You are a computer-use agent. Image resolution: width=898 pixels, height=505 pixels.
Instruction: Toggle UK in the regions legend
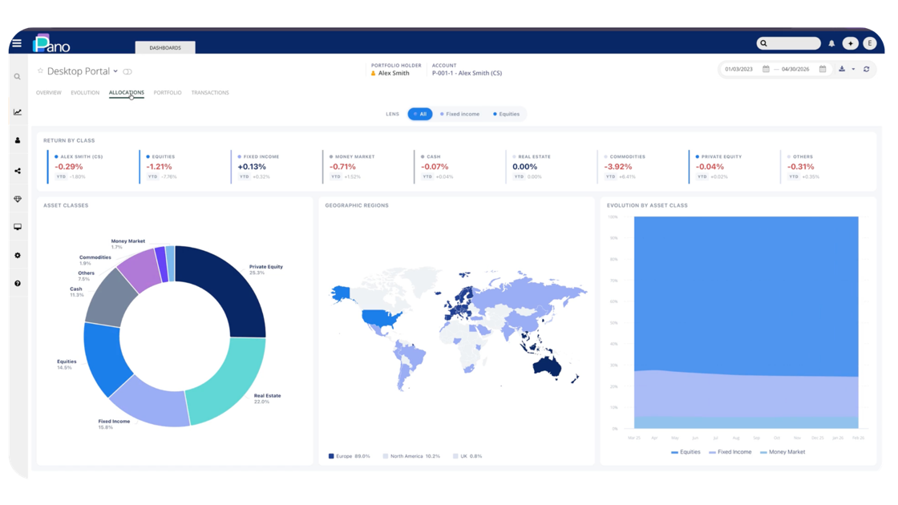click(467, 456)
